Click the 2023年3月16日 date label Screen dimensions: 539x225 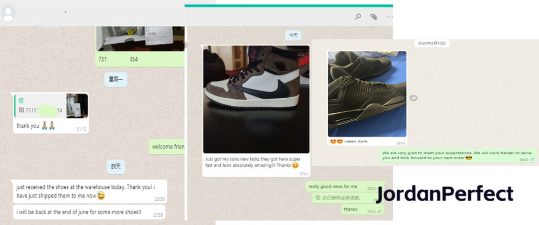(x=431, y=43)
